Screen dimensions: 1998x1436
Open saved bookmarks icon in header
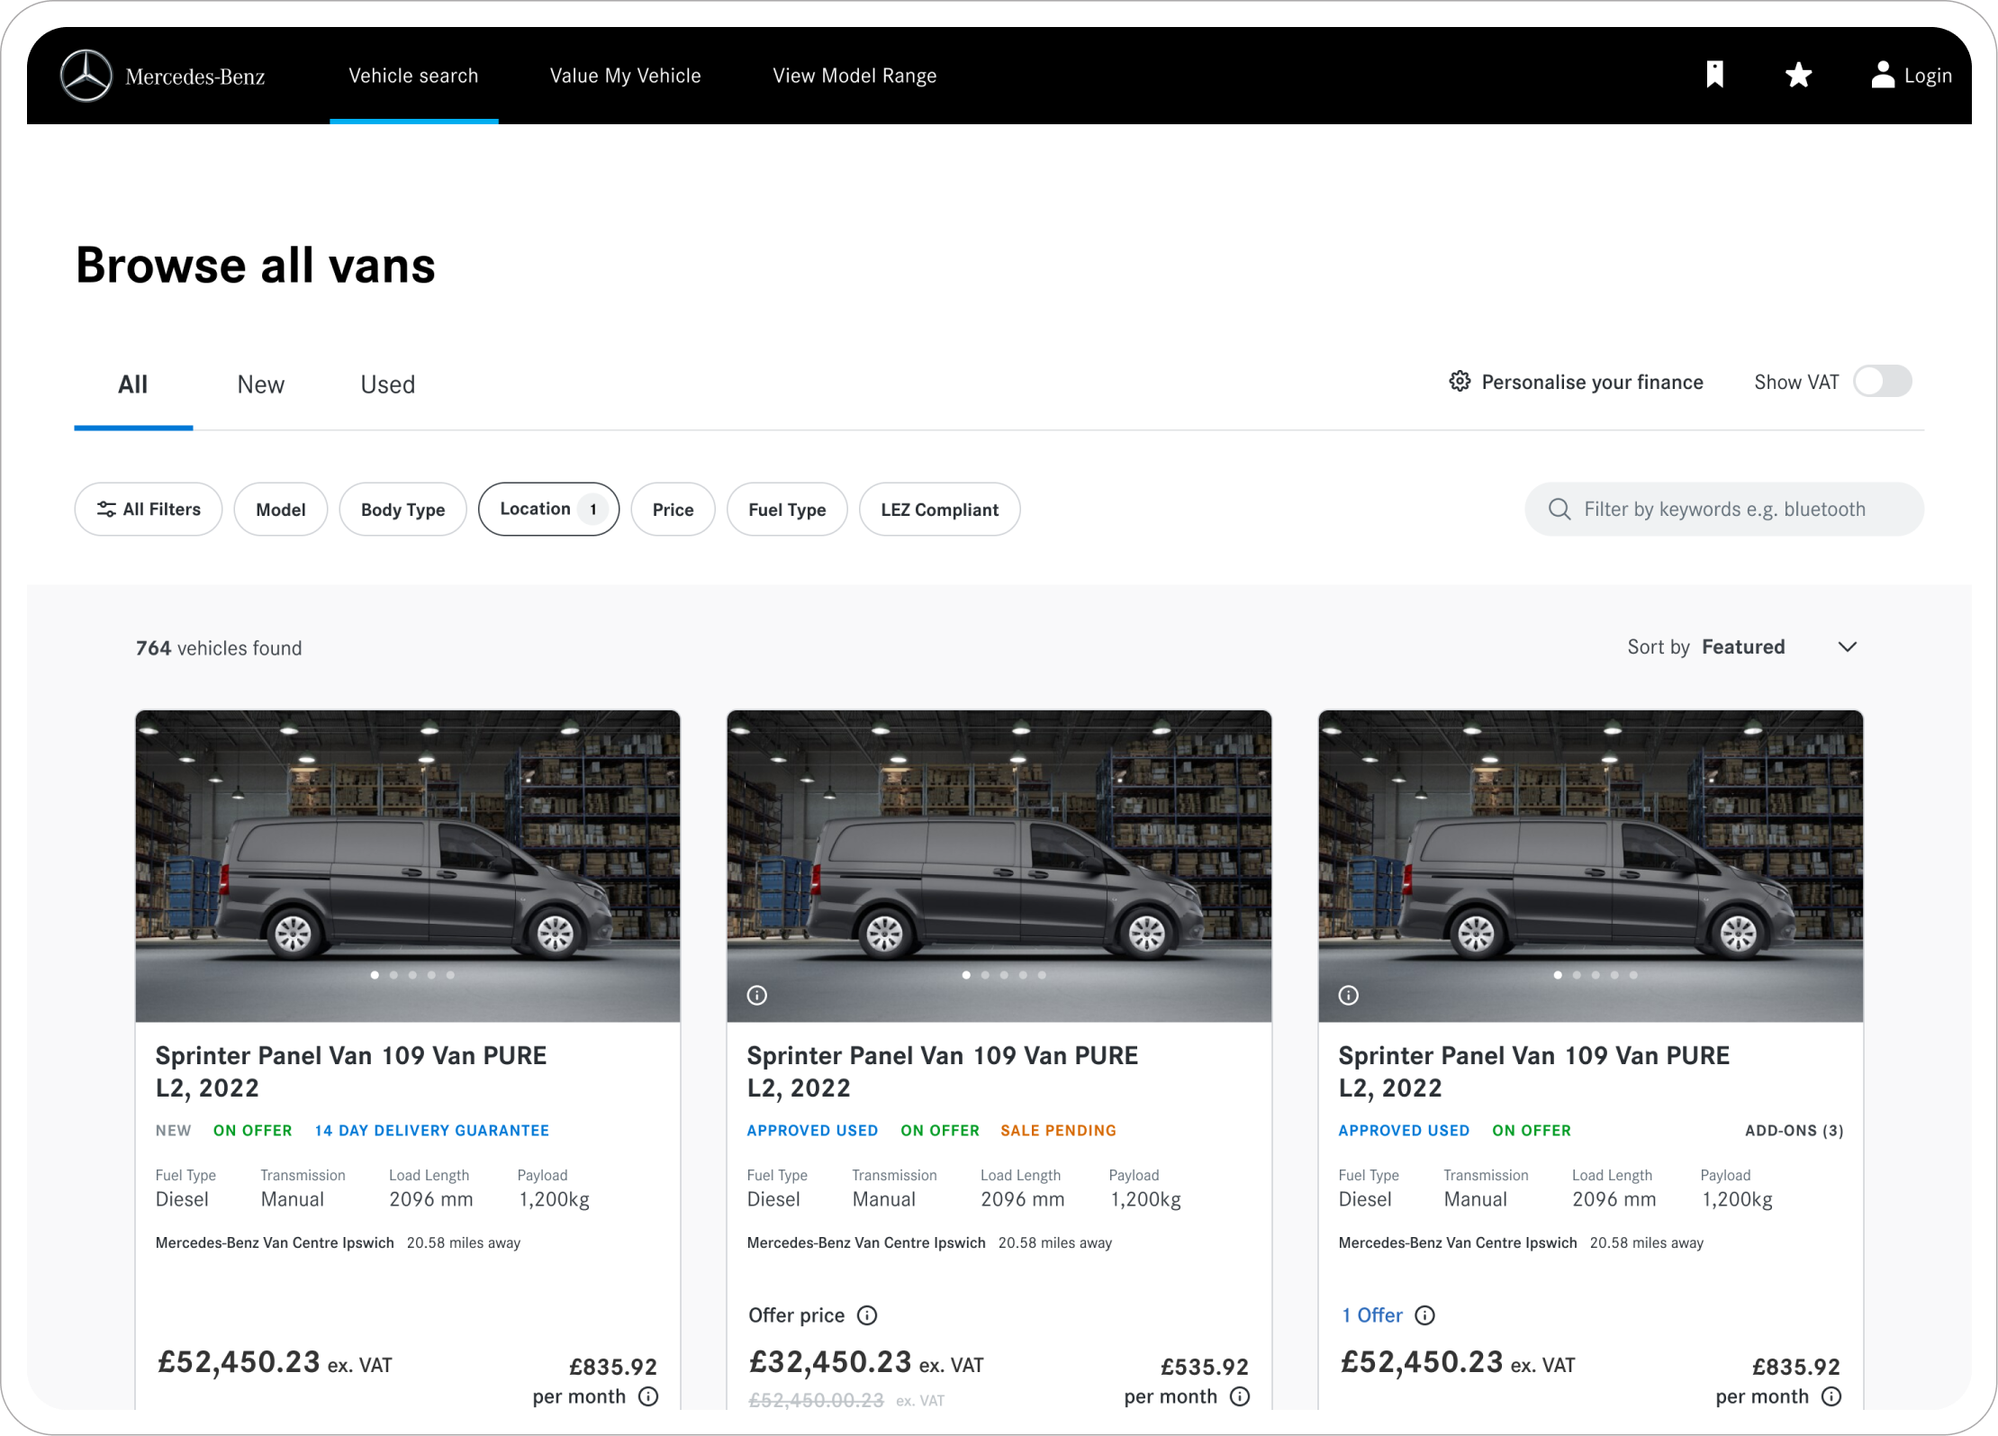point(1714,75)
